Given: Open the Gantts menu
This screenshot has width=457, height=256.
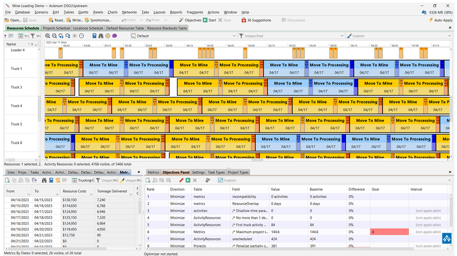Looking at the screenshot, I should coord(83,12).
